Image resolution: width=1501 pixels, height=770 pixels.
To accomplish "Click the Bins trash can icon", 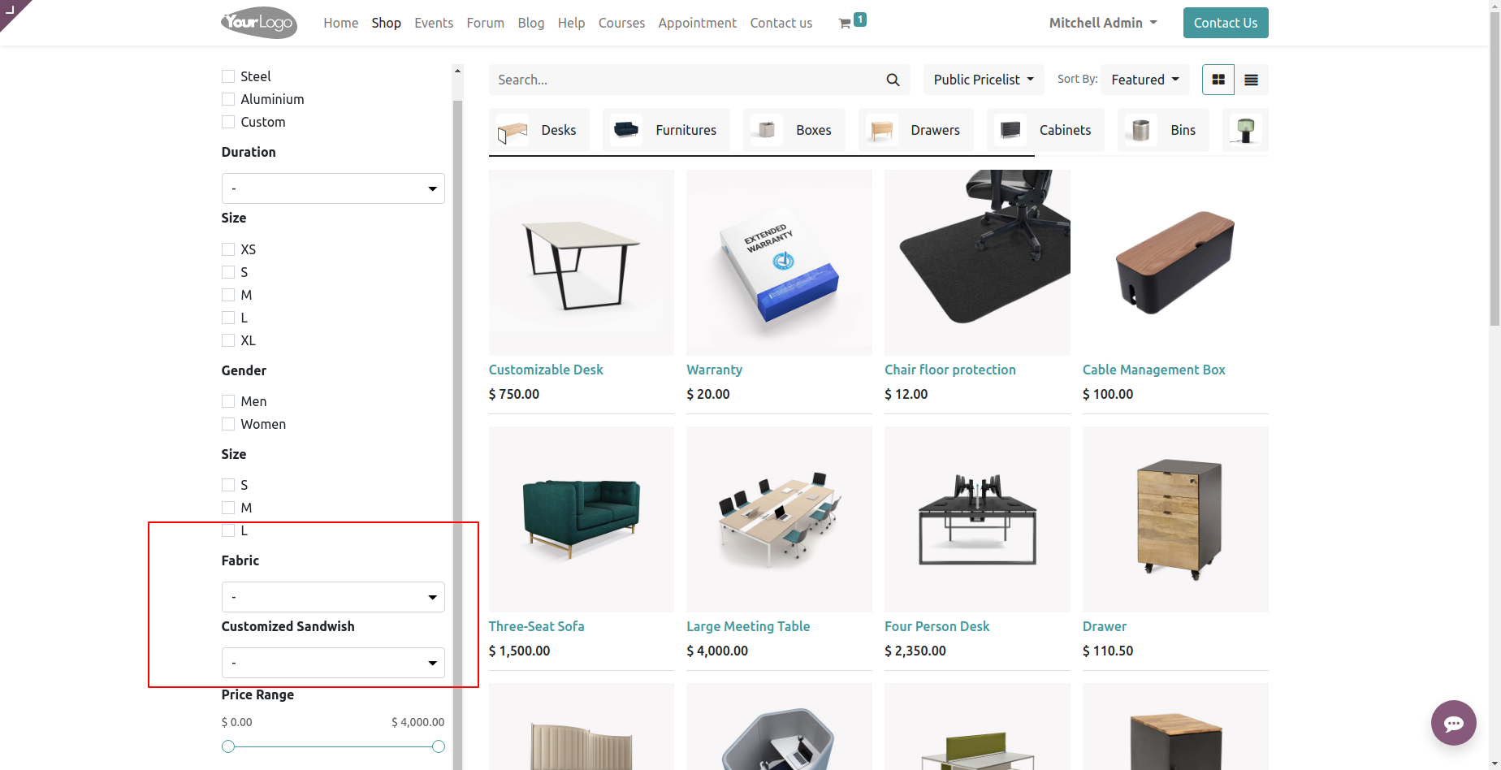I will pos(1141,130).
